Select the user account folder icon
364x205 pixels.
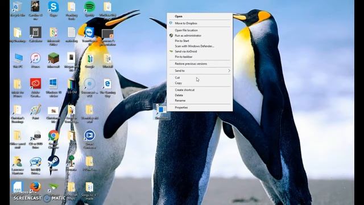(18, 162)
